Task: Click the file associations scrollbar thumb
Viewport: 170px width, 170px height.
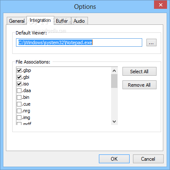Action: (114, 81)
